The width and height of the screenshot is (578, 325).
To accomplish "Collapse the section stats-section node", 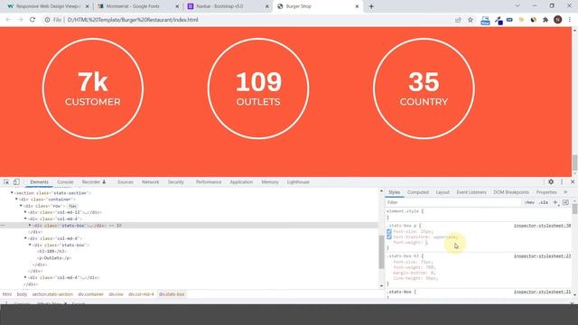I will tap(12, 192).
